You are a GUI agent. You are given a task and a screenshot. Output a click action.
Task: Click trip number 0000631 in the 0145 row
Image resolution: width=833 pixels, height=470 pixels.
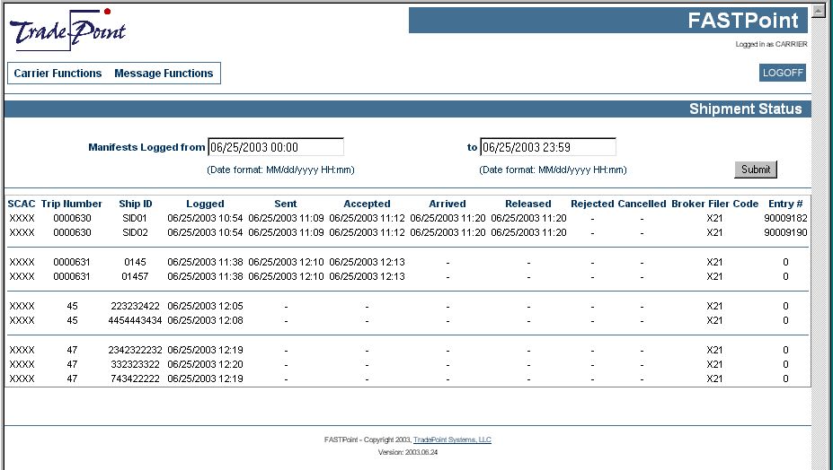tap(72, 262)
